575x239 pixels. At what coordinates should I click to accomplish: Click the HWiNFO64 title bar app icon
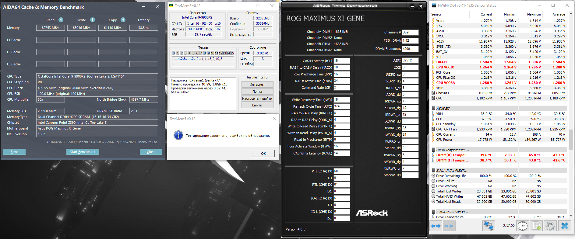point(434,5)
